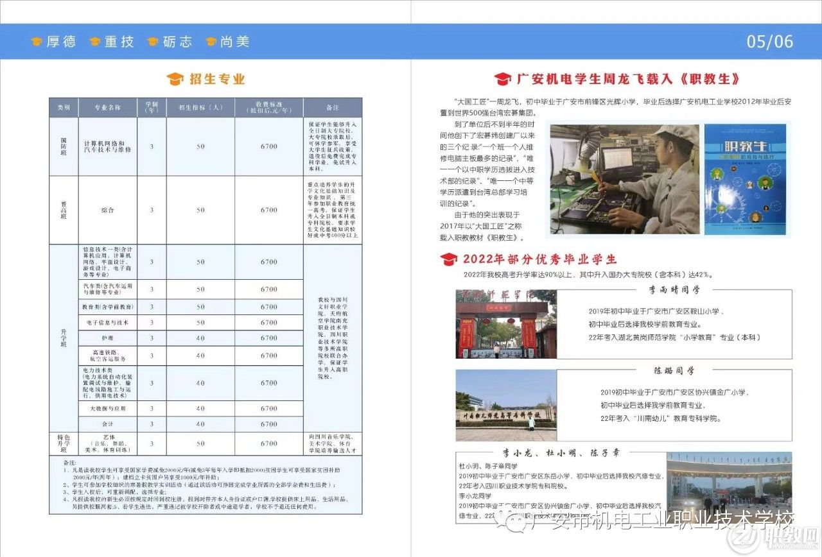This screenshot has height=557, width=822.
Task: Click the red graduation cap beside 2022年部分优秀毕业学生
Action: tap(448, 259)
